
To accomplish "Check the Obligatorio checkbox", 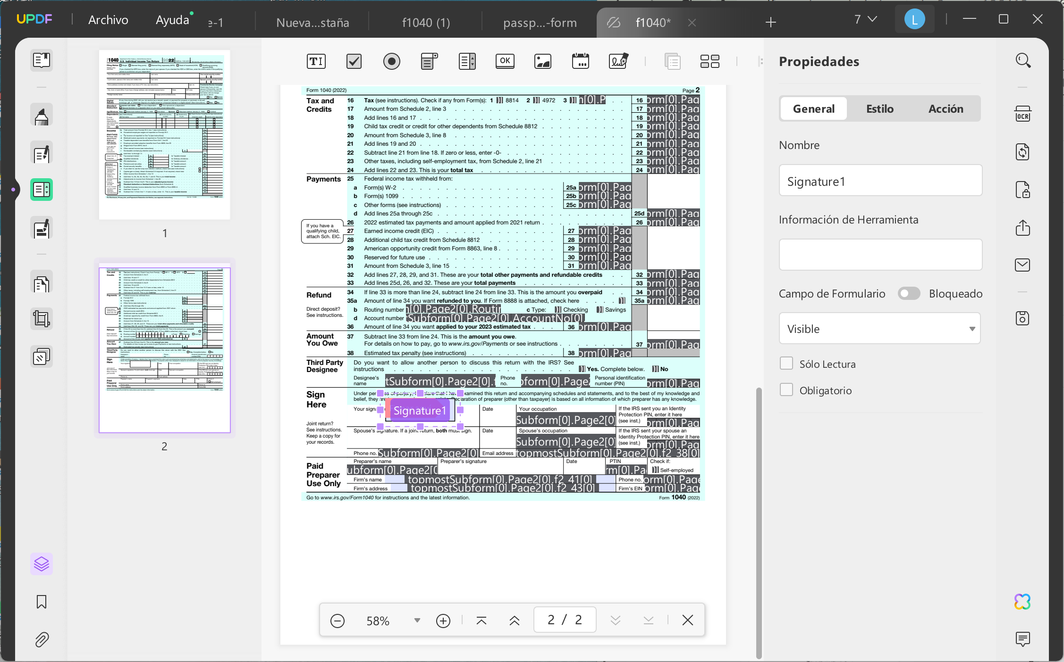I will click(786, 390).
